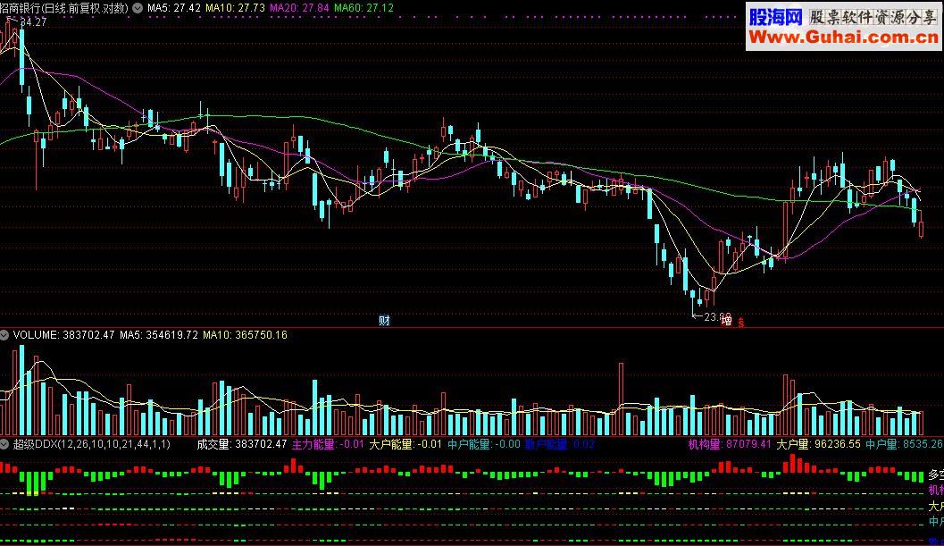Click the volume MA5: 354619.72 label

[159, 334]
